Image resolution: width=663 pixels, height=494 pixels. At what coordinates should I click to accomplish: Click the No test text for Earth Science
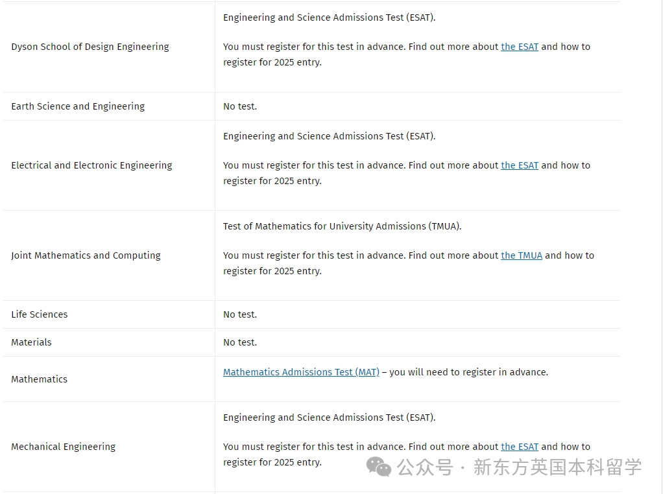click(x=240, y=106)
